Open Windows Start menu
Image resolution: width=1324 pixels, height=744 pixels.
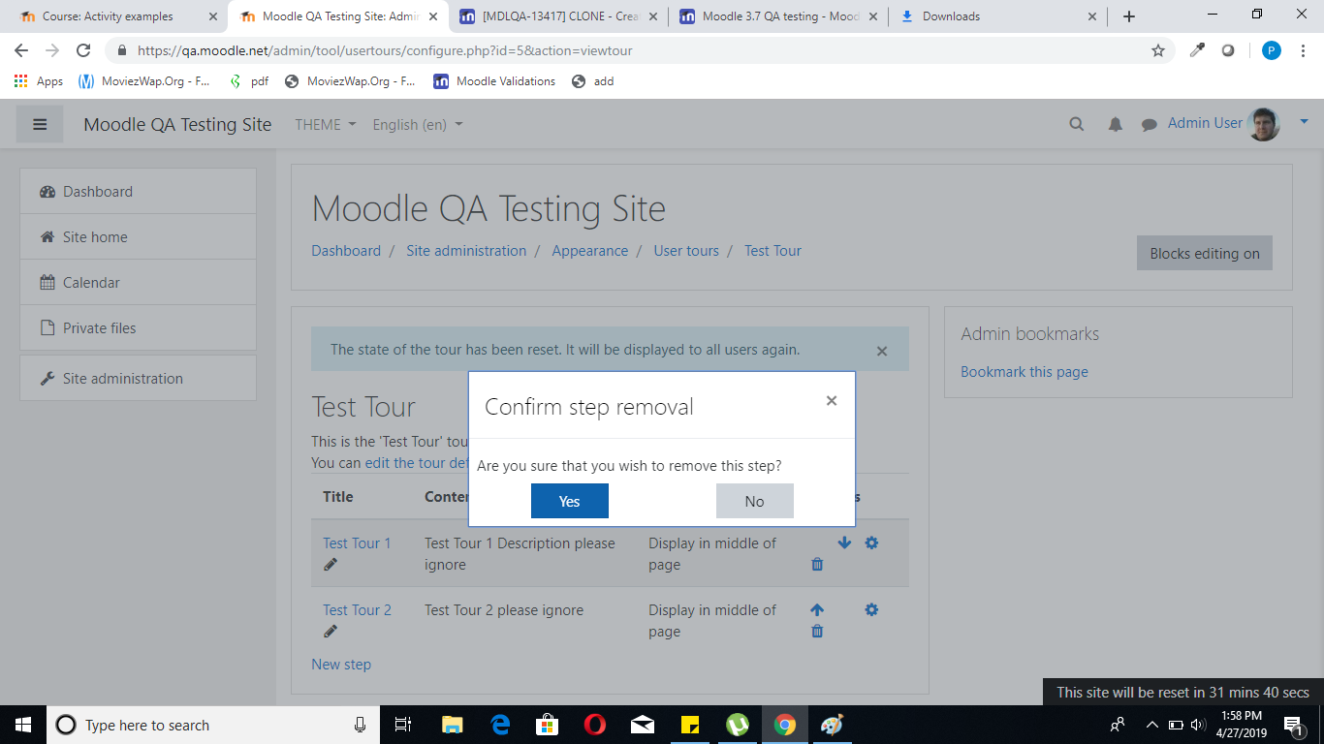coord(23,725)
